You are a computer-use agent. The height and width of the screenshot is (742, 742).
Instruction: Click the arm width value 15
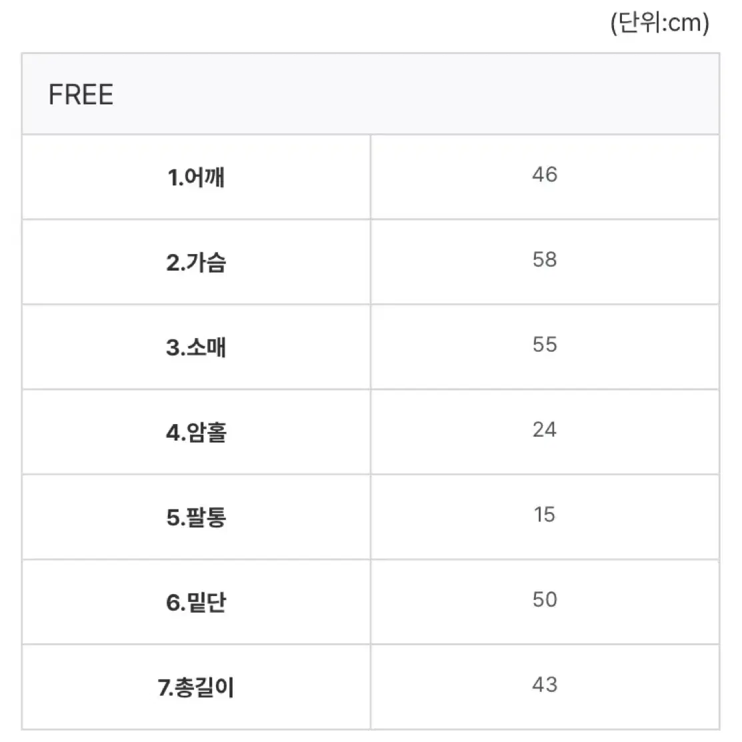tap(545, 515)
